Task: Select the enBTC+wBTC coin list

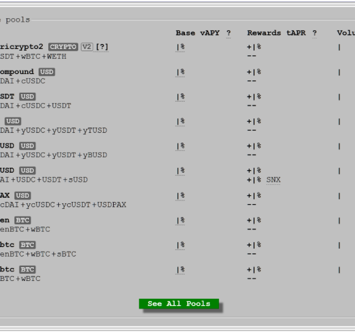Action: tap(25, 229)
